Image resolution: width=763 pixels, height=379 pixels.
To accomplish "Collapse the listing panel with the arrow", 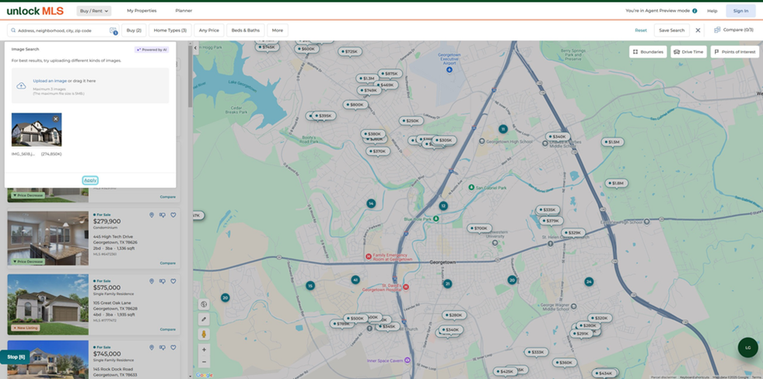I will coord(196,47).
